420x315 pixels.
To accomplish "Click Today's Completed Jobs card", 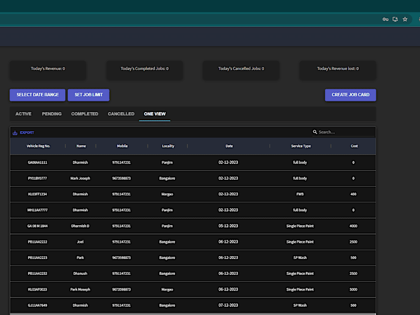I will pos(145,70).
